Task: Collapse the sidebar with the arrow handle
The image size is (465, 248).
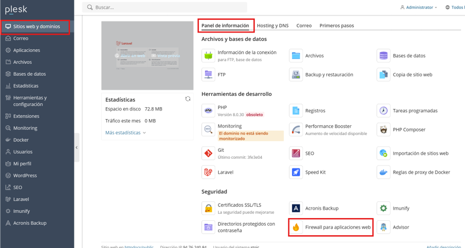Action: 76,147
